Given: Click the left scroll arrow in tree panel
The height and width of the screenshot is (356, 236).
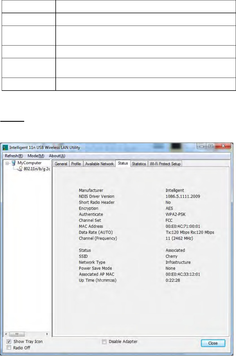Looking at the screenshot, I should tap(6, 335).
